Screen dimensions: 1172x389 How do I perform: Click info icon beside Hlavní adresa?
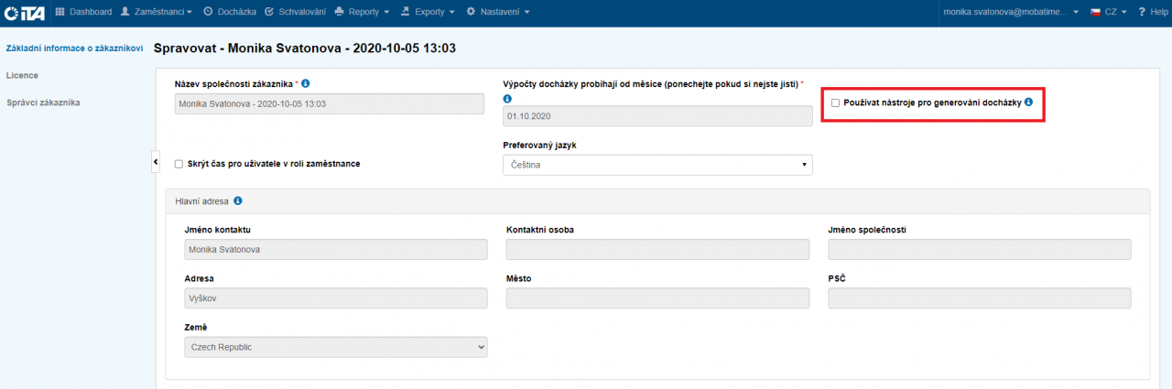pos(238,200)
